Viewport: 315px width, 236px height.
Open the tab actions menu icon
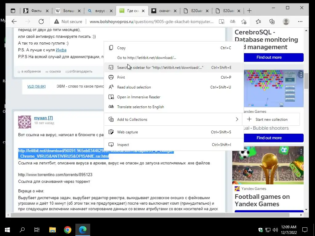13,11
